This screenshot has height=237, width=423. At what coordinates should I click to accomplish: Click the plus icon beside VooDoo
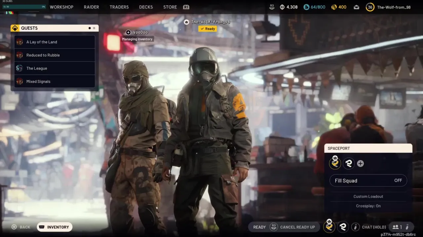click(128, 32)
